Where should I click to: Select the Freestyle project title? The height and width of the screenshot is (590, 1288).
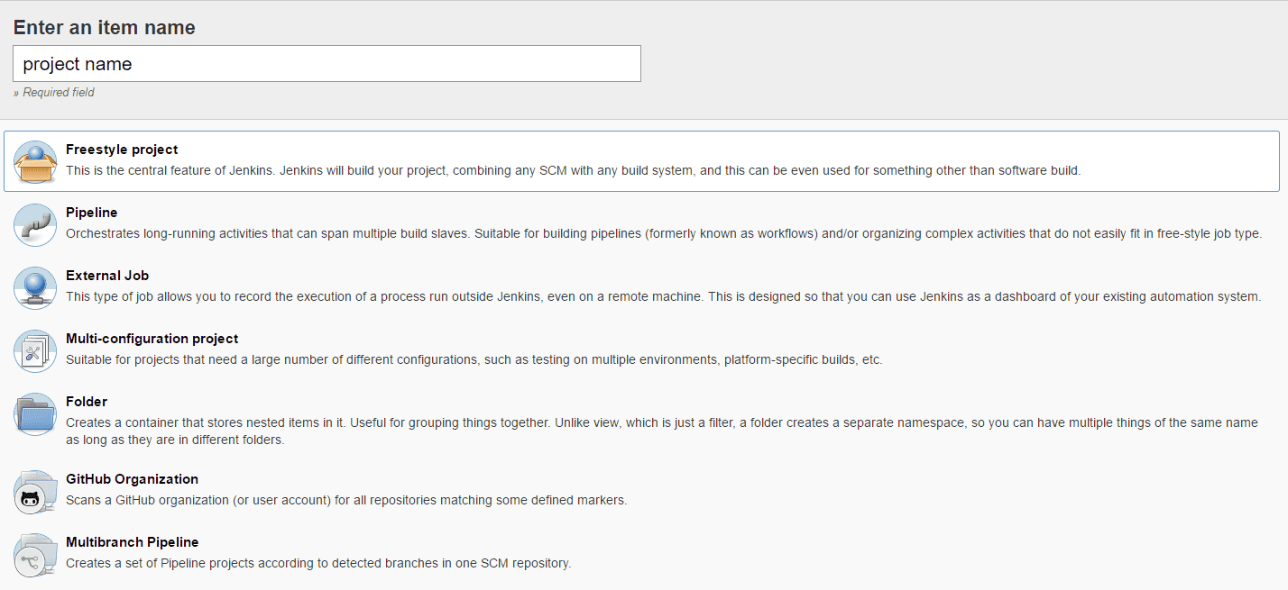[122, 150]
